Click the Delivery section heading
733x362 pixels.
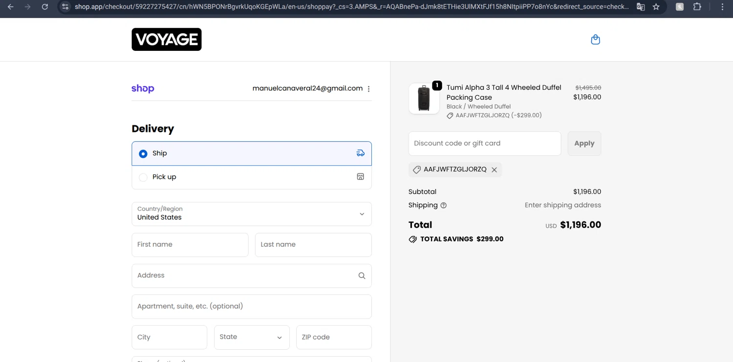click(x=152, y=128)
